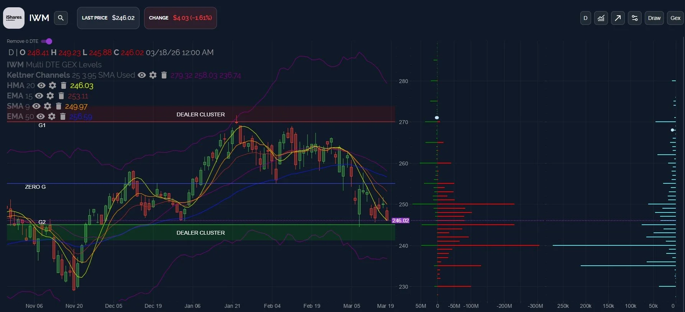
Task: Toggle EMA 50 visibility eye
Action: (x=41, y=116)
